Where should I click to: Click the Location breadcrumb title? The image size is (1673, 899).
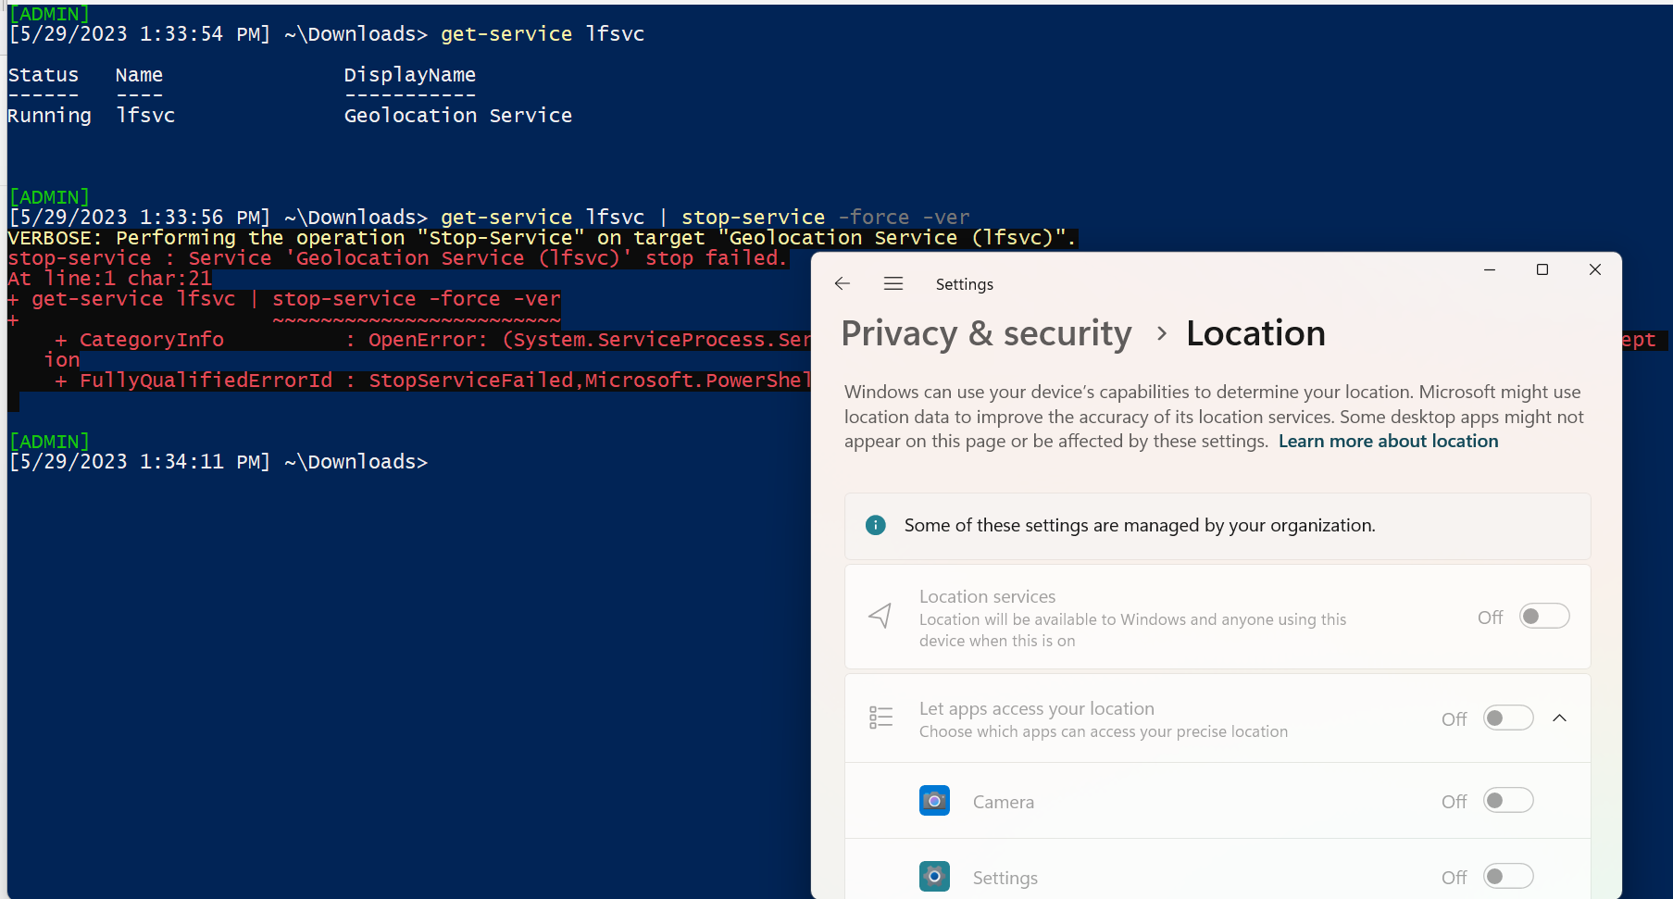click(1255, 333)
